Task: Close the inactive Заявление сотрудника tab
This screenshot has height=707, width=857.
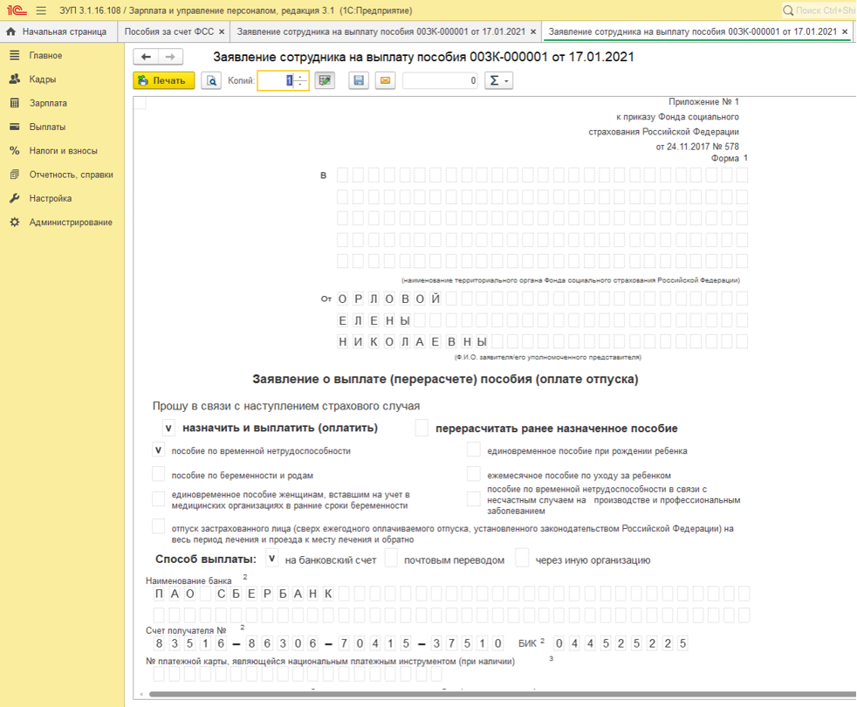Action: point(533,32)
